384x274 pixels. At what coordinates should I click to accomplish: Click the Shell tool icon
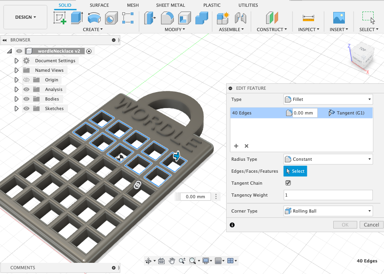[185, 18]
